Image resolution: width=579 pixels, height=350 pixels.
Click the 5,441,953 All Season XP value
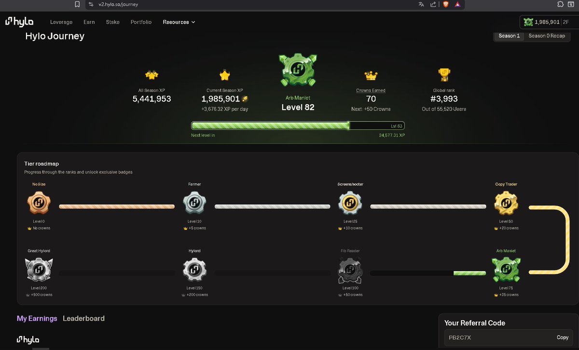coord(152,99)
